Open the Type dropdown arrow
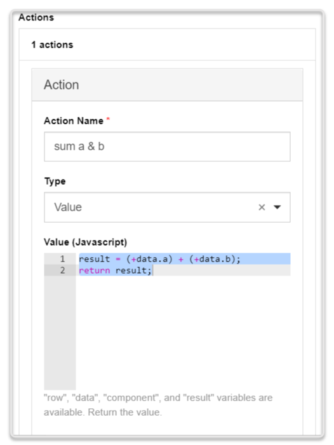 (x=277, y=208)
